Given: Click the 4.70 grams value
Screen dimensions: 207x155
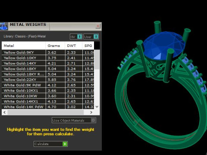Looking at the screenshot, I should pyautogui.click(x=52, y=107).
